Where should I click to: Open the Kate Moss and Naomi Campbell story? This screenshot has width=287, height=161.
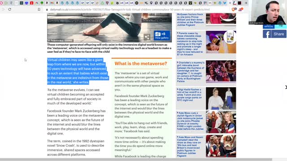click(x=190, y=147)
